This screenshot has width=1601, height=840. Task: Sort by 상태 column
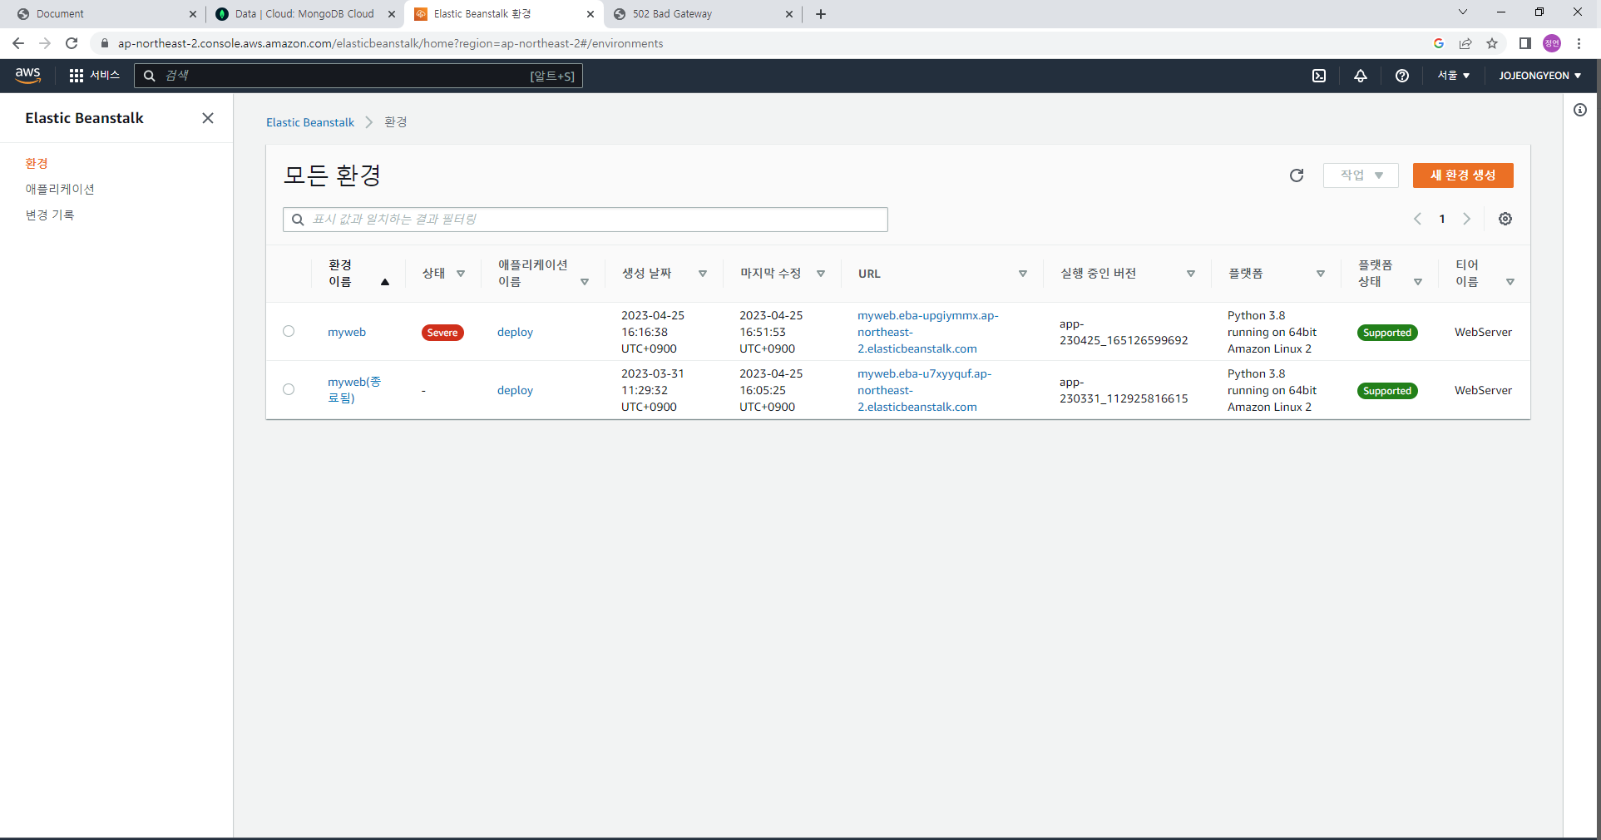[x=461, y=274]
